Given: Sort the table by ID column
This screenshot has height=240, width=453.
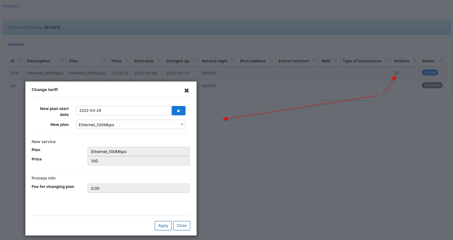Looking at the screenshot, I should tap(20, 61).
